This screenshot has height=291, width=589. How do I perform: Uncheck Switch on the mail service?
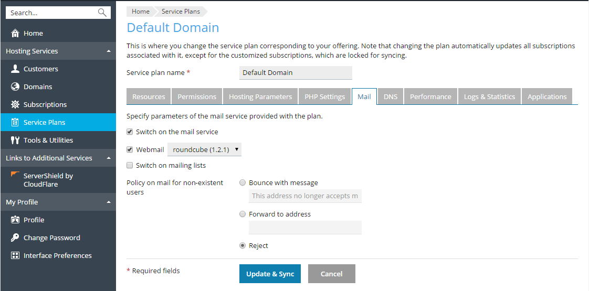130,132
